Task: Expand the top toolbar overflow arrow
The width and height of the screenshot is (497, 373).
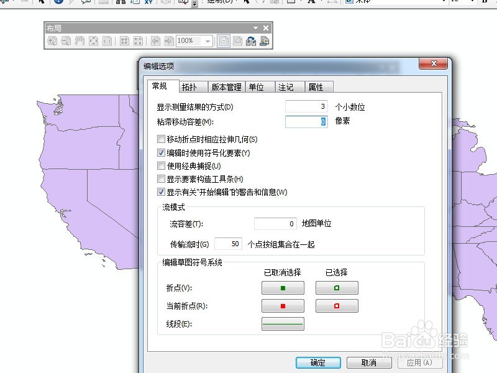Action: click(195, 4)
